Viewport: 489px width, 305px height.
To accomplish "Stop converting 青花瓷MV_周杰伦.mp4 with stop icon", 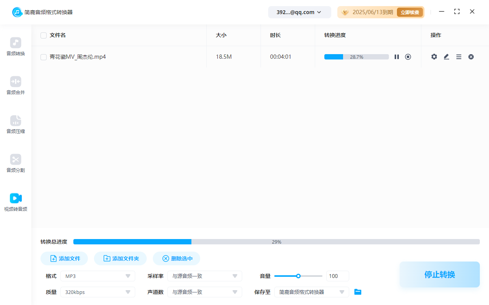I will pyautogui.click(x=408, y=56).
